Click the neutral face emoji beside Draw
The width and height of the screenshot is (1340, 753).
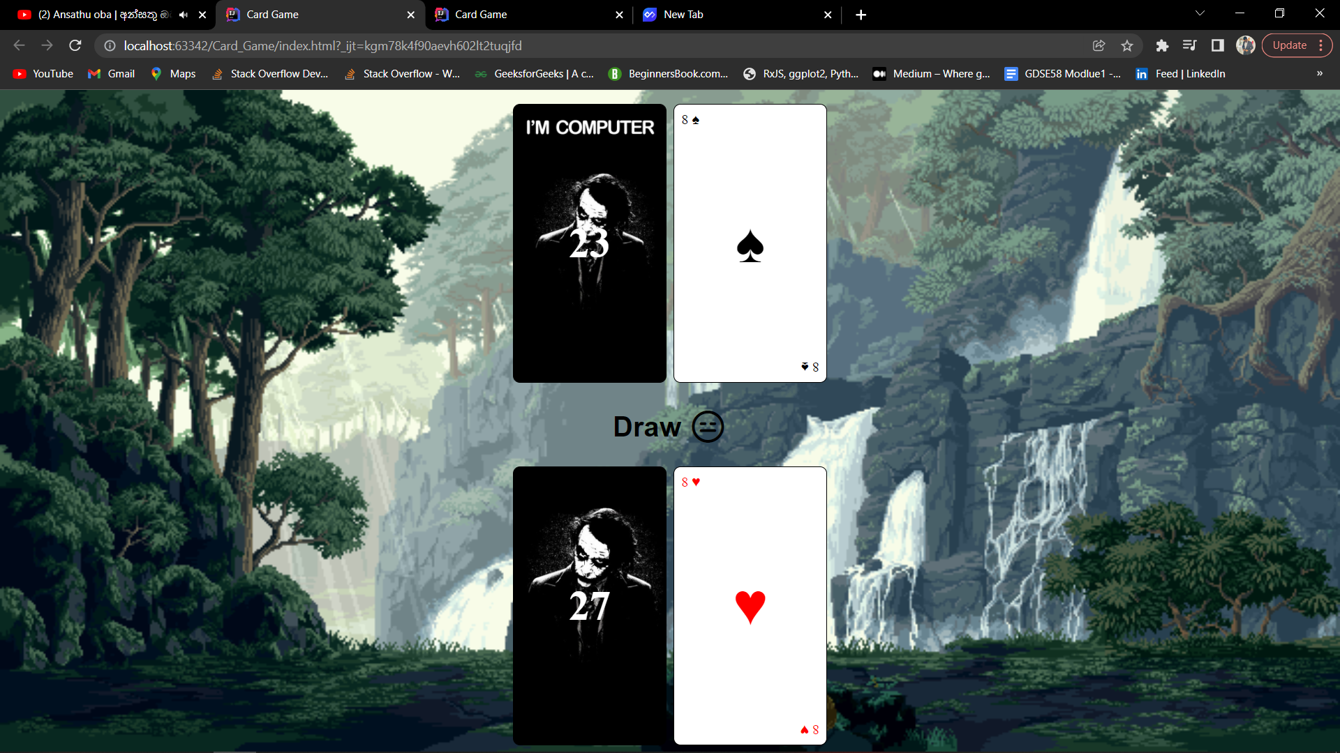pos(708,427)
